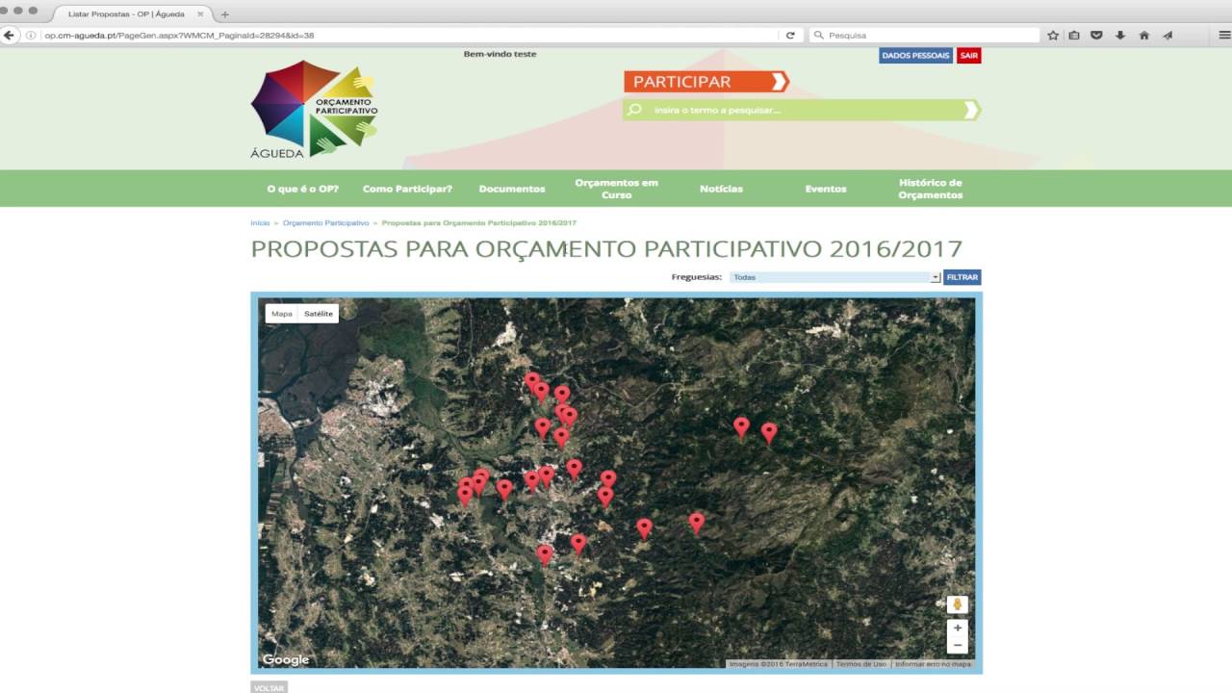Open the 'O que é o OP?' menu
This screenshot has height=693, width=1232.
(302, 189)
